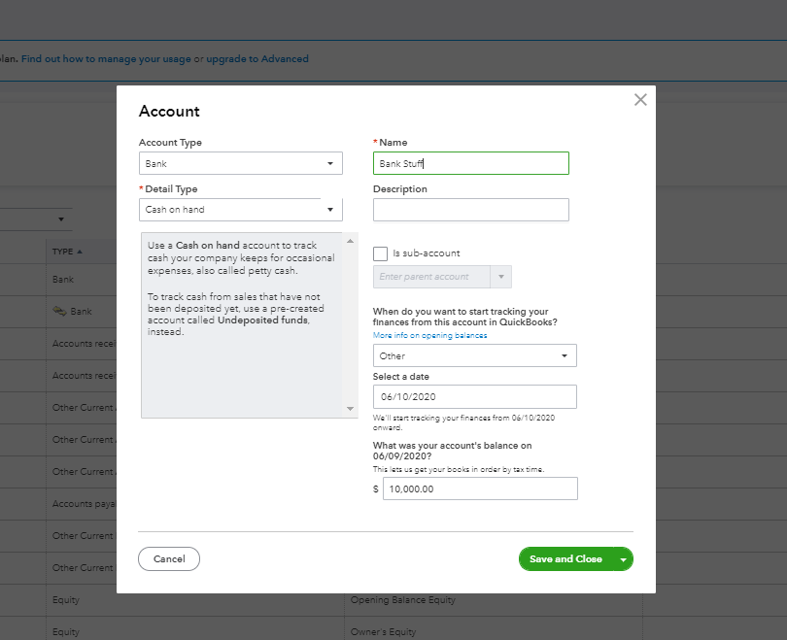787x640 pixels.
Task: Click the Description text box
Action: (x=470, y=210)
